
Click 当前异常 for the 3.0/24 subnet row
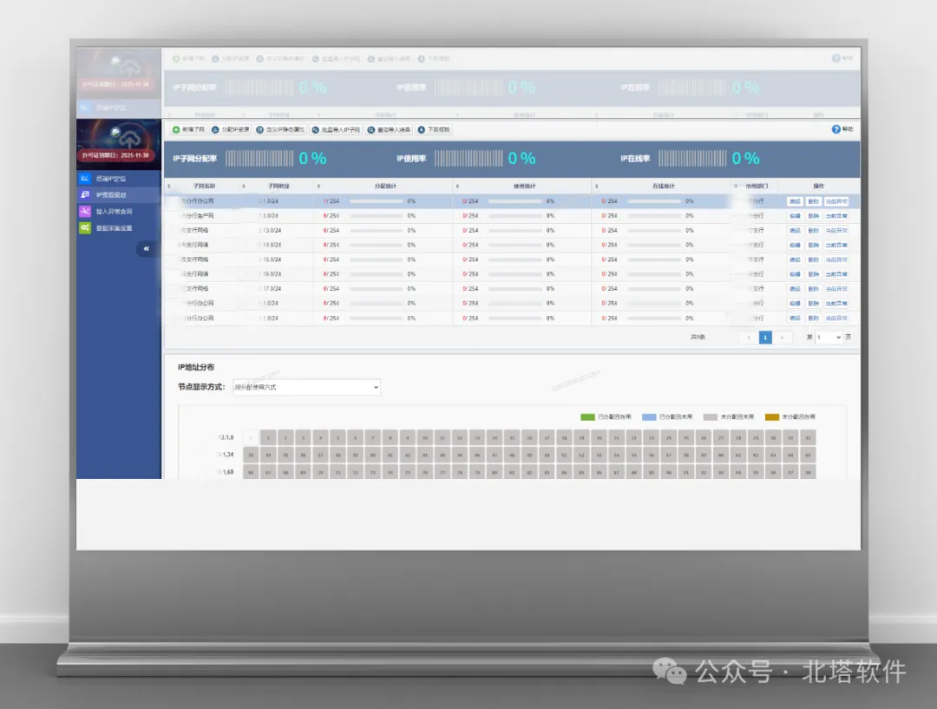[836, 216]
